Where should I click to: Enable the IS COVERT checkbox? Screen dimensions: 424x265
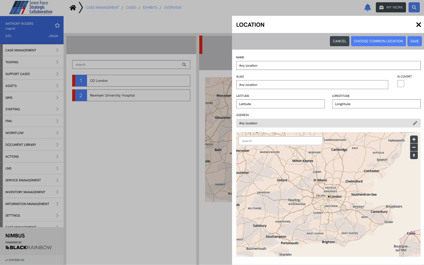click(x=401, y=83)
